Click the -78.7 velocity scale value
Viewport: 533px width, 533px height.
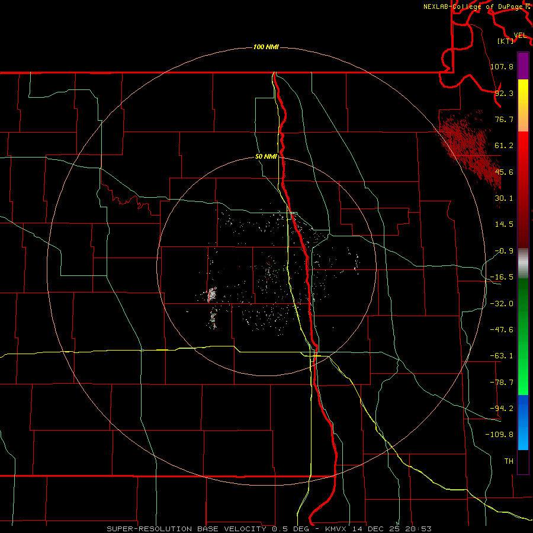click(x=502, y=383)
